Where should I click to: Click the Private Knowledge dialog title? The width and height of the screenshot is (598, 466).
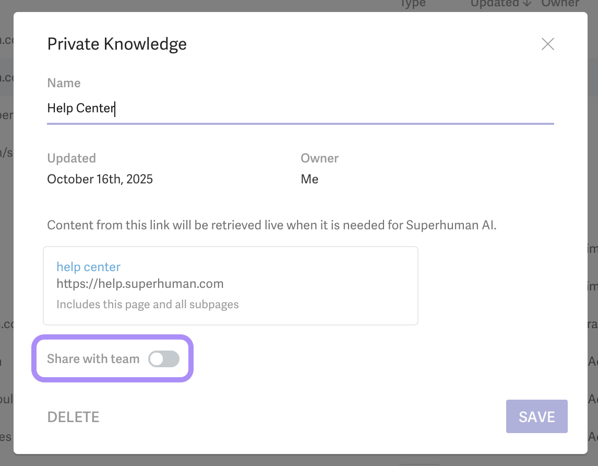coord(117,44)
